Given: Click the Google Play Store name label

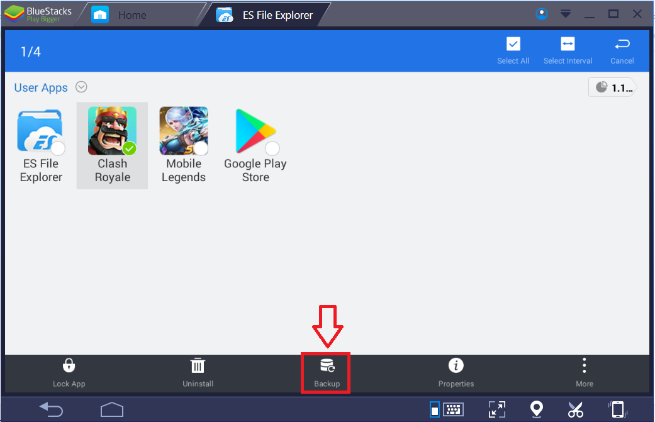Looking at the screenshot, I should (255, 170).
